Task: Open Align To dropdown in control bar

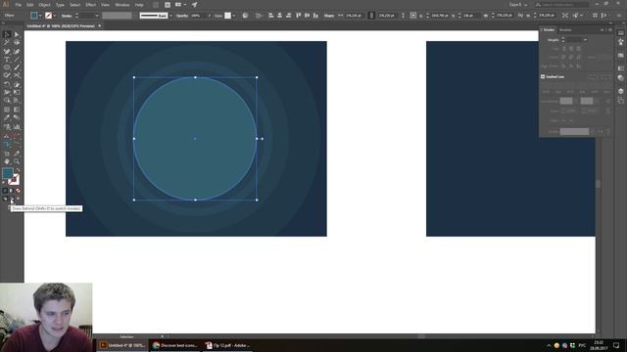Action: (x=259, y=16)
